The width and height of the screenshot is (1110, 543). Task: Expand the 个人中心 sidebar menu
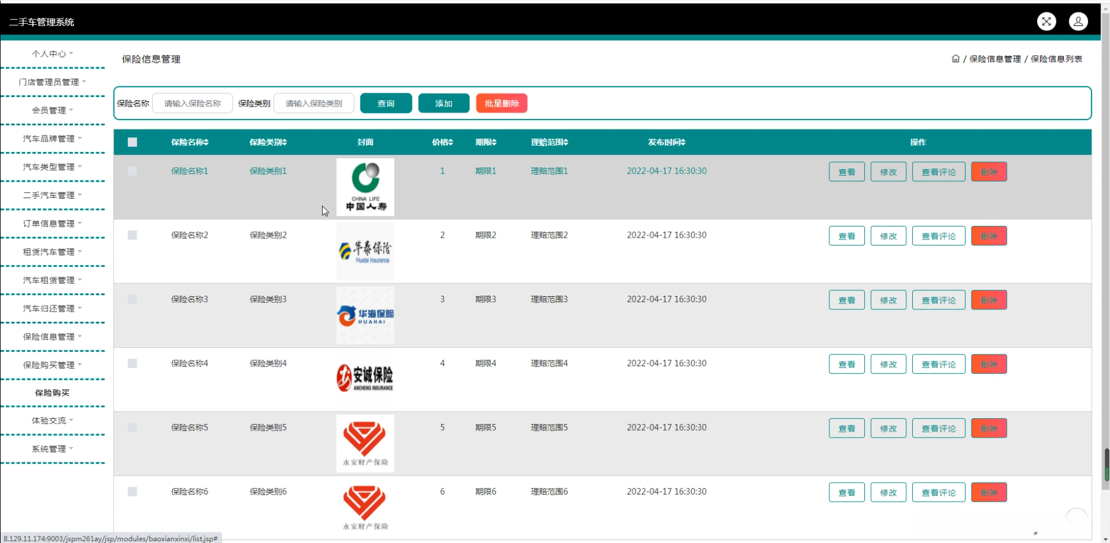click(x=53, y=54)
